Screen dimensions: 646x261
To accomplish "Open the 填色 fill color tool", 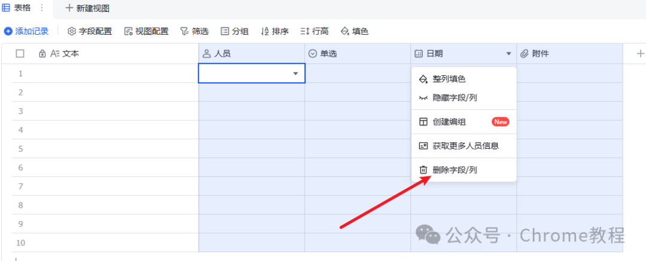I will 354,31.
